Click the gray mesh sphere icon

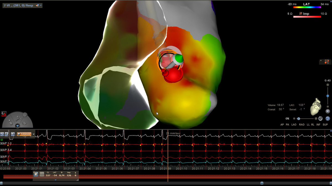[320, 119]
